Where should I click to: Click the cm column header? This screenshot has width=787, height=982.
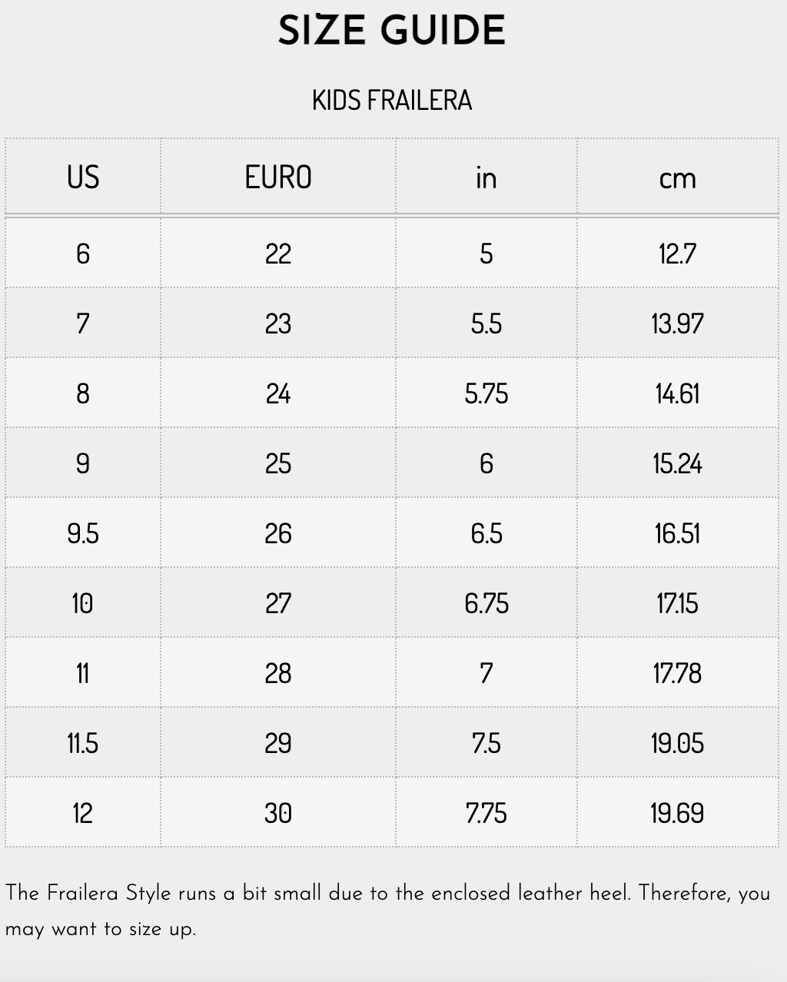[677, 177]
